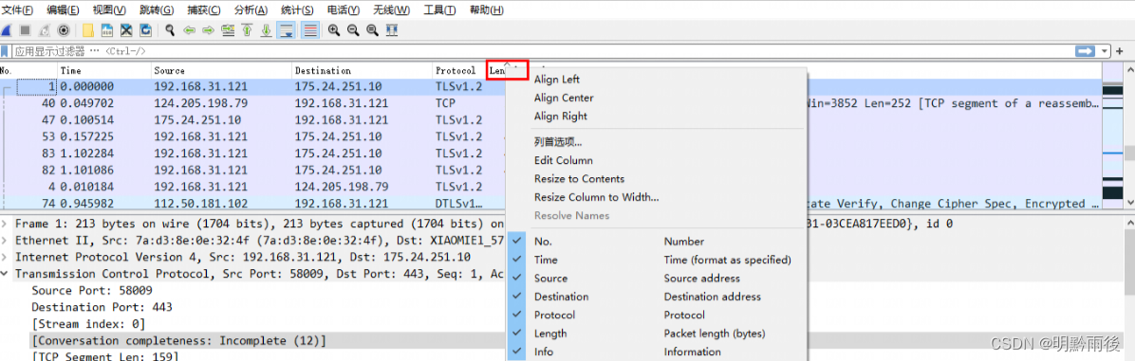Image resolution: width=1135 pixels, height=361 pixels.
Task: Toggle the Source column visibility
Action: (657, 278)
